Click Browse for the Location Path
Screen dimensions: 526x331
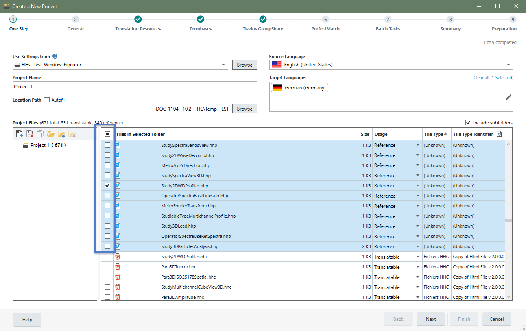click(x=244, y=109)
